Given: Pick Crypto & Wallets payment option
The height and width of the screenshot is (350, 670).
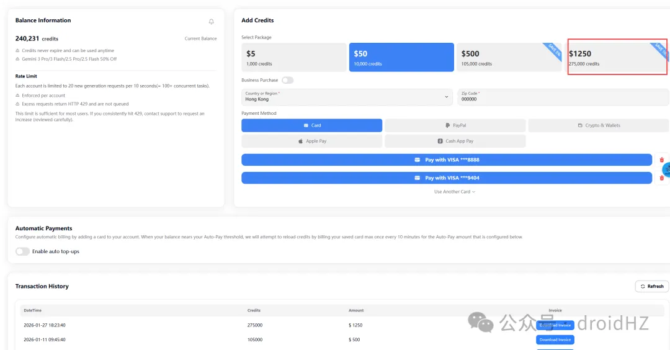Looking at the screenshot, I should point(599,125).
